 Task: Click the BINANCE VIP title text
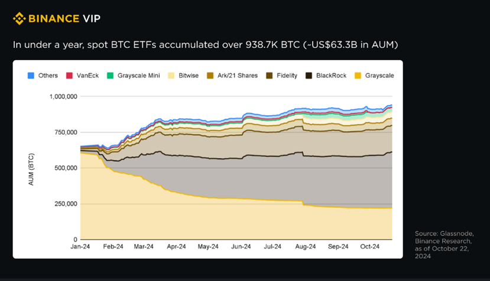[64, 18]
